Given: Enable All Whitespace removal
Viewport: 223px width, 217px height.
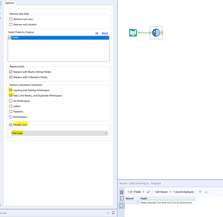Looking at the screenshot, I should (x=11, y=101).
